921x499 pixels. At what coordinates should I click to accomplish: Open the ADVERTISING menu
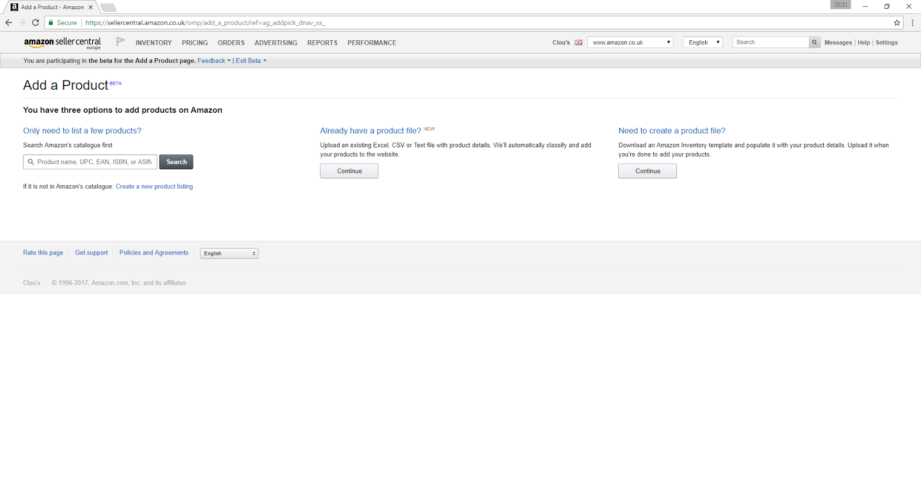click(276, 43)
